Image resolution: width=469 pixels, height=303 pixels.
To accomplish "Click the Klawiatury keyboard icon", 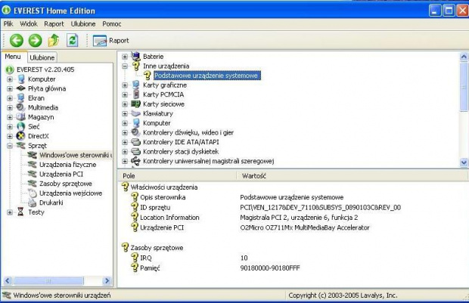I will (x=135, y=113).
